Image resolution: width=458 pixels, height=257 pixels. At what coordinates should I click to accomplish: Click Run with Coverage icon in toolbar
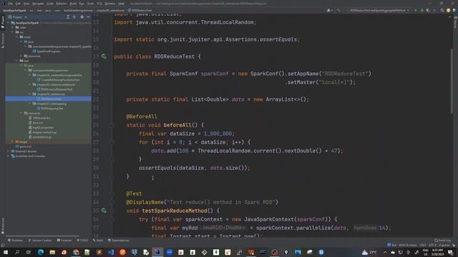pos(428,10)
